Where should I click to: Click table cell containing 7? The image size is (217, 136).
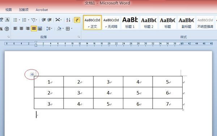pos(167,104)
